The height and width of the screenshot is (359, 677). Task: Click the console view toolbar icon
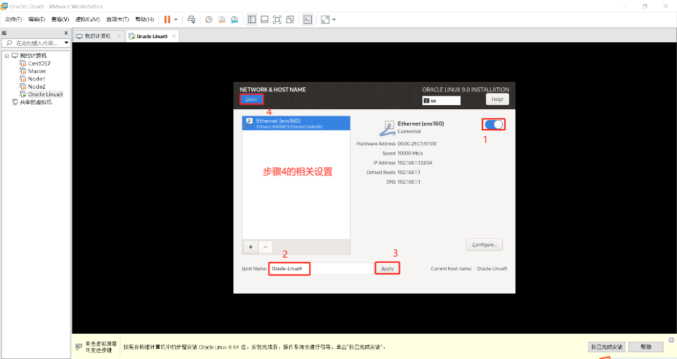307,19
